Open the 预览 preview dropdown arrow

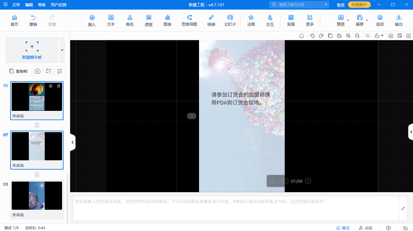(x=348, y=20)
